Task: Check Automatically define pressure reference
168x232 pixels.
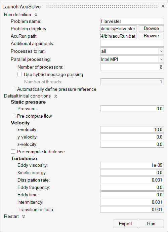Action: (13, 89)
